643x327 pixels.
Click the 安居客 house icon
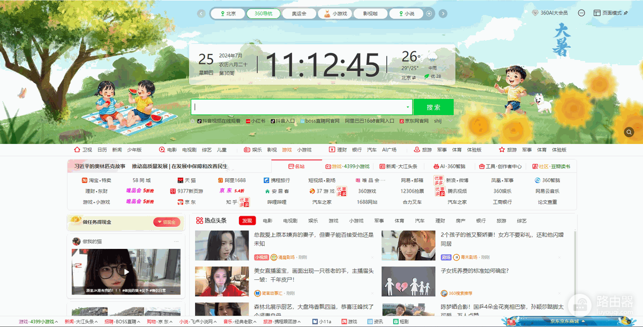coord(267,191)
